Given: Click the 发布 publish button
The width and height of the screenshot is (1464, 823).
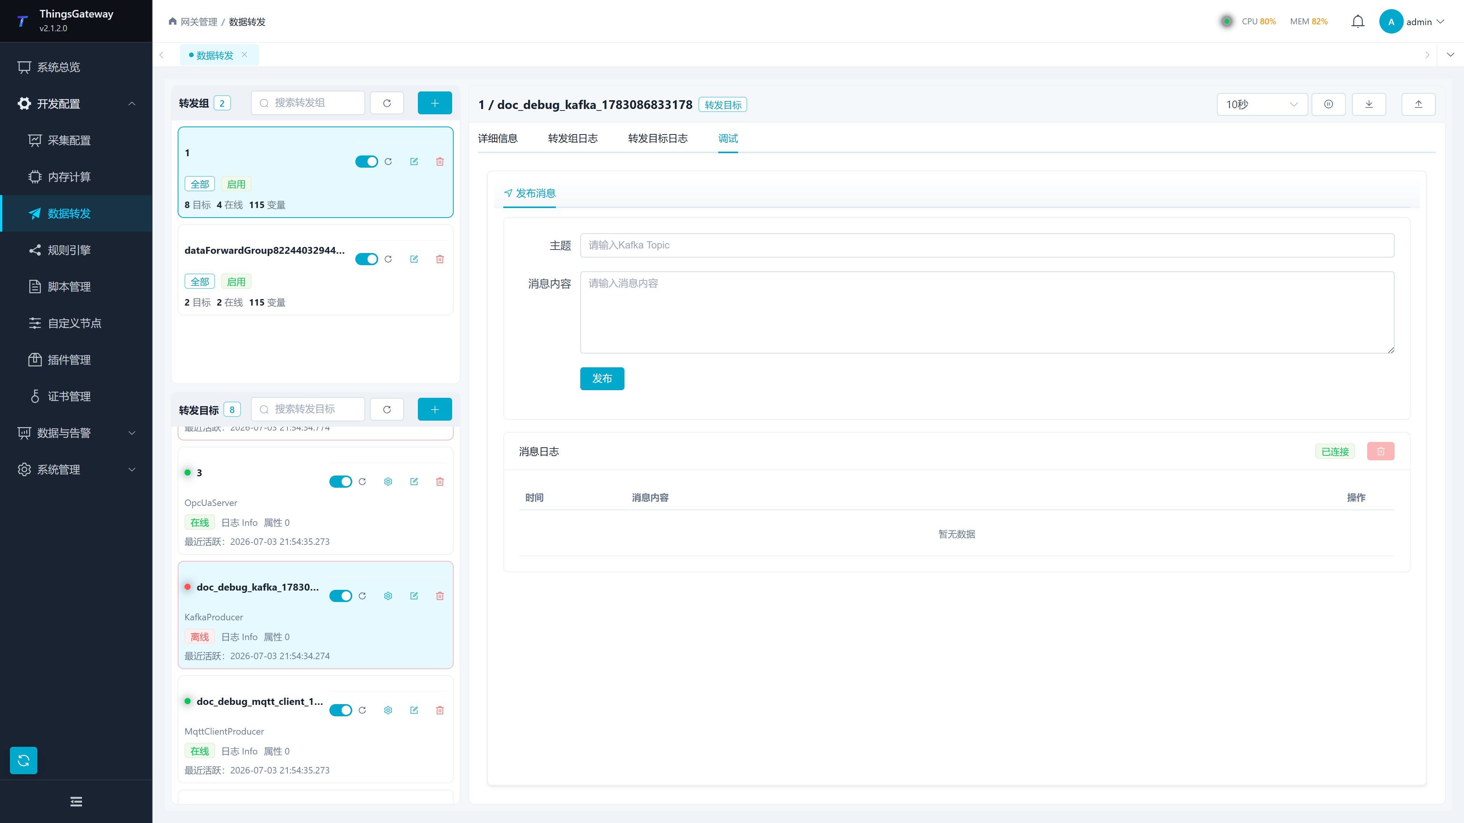Looking at the screenshot, I should pos(602,378).
